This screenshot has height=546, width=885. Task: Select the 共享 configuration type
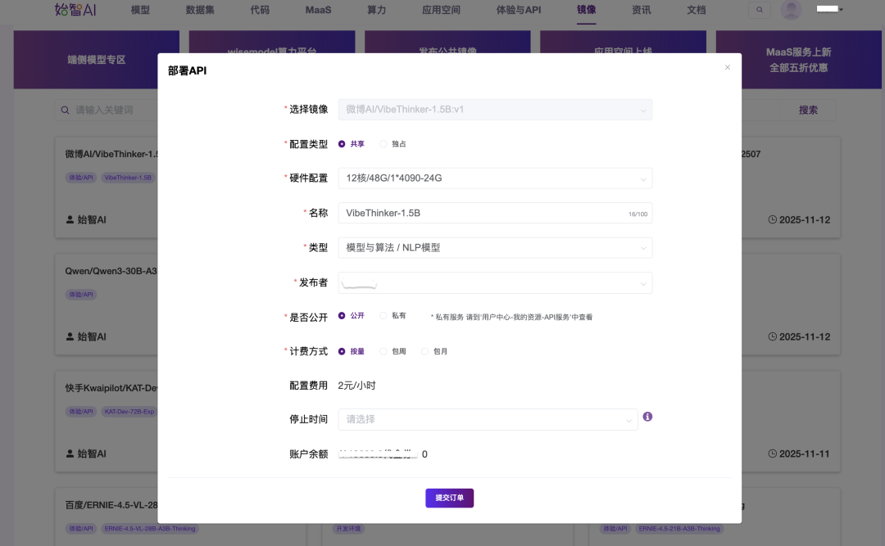click(351, 144)
